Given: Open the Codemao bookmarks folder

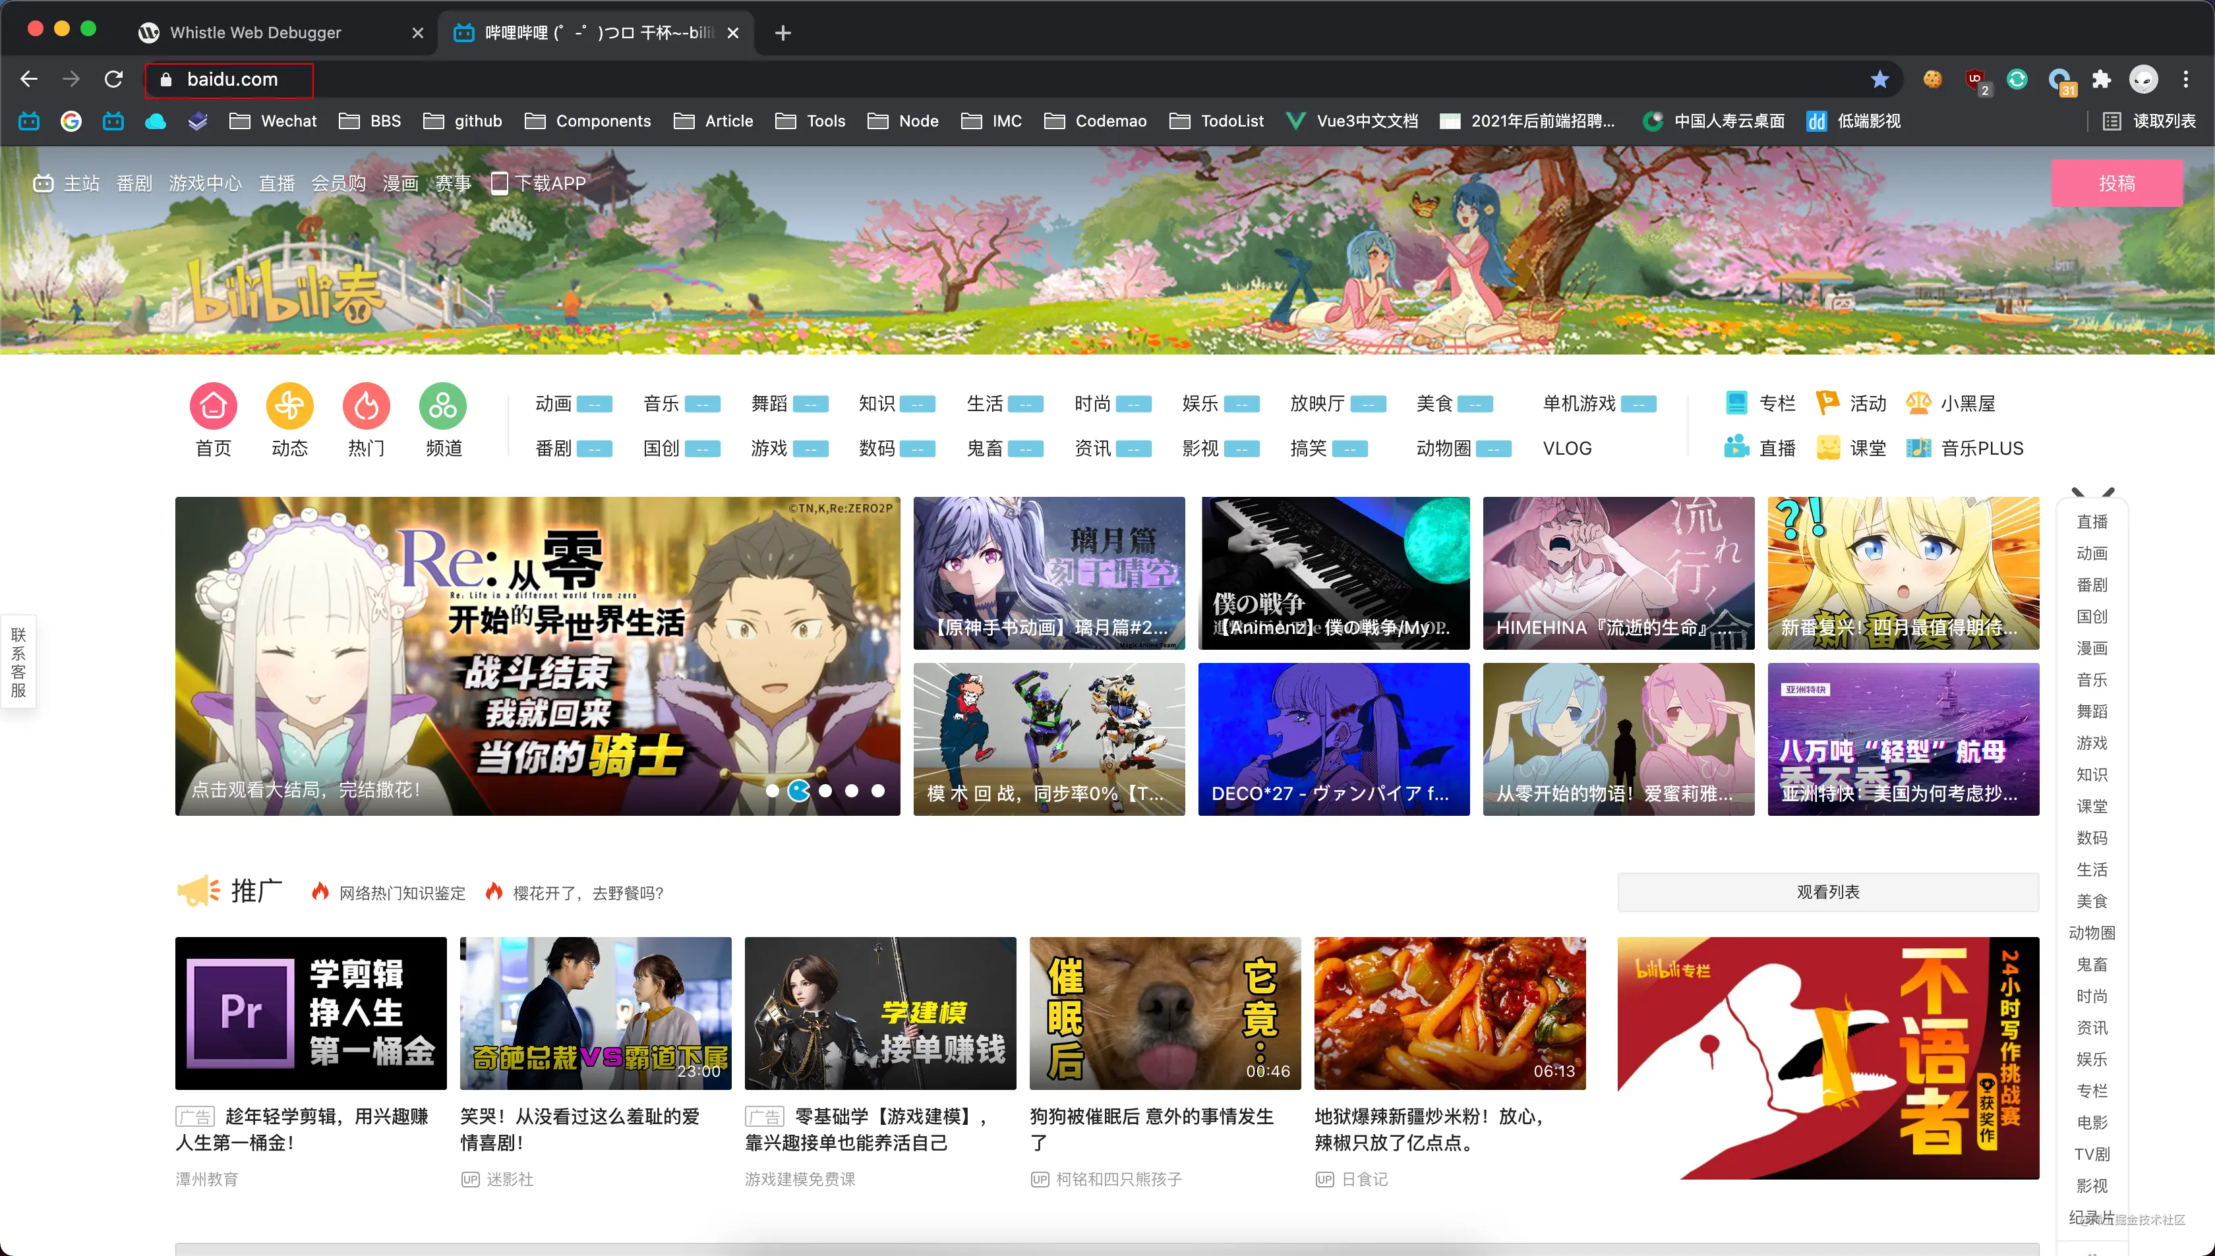Looking at the screenshot, I should point(1095,121).
